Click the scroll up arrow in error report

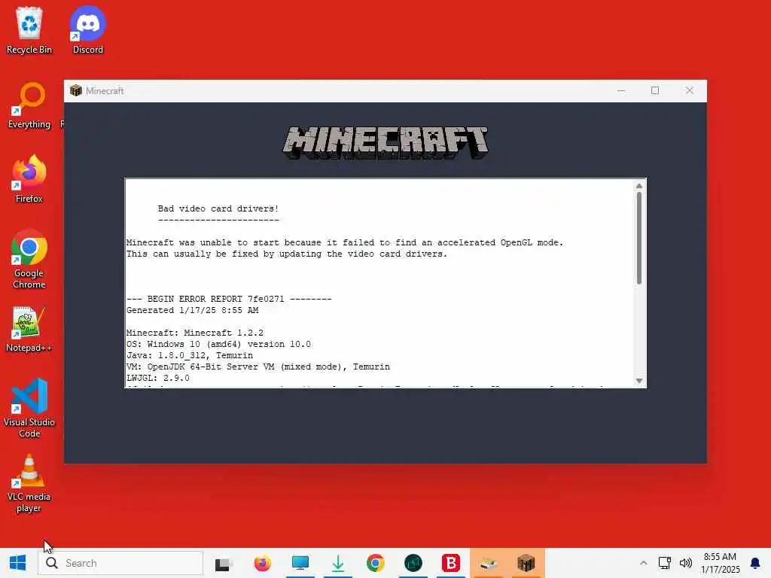tap(638, 186)
